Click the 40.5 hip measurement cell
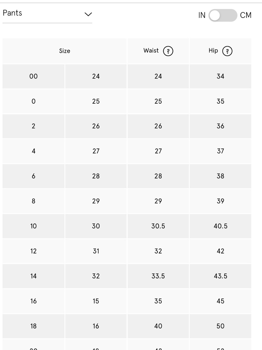The height and width of the screenshot is (350, 262). pos(221,226)
